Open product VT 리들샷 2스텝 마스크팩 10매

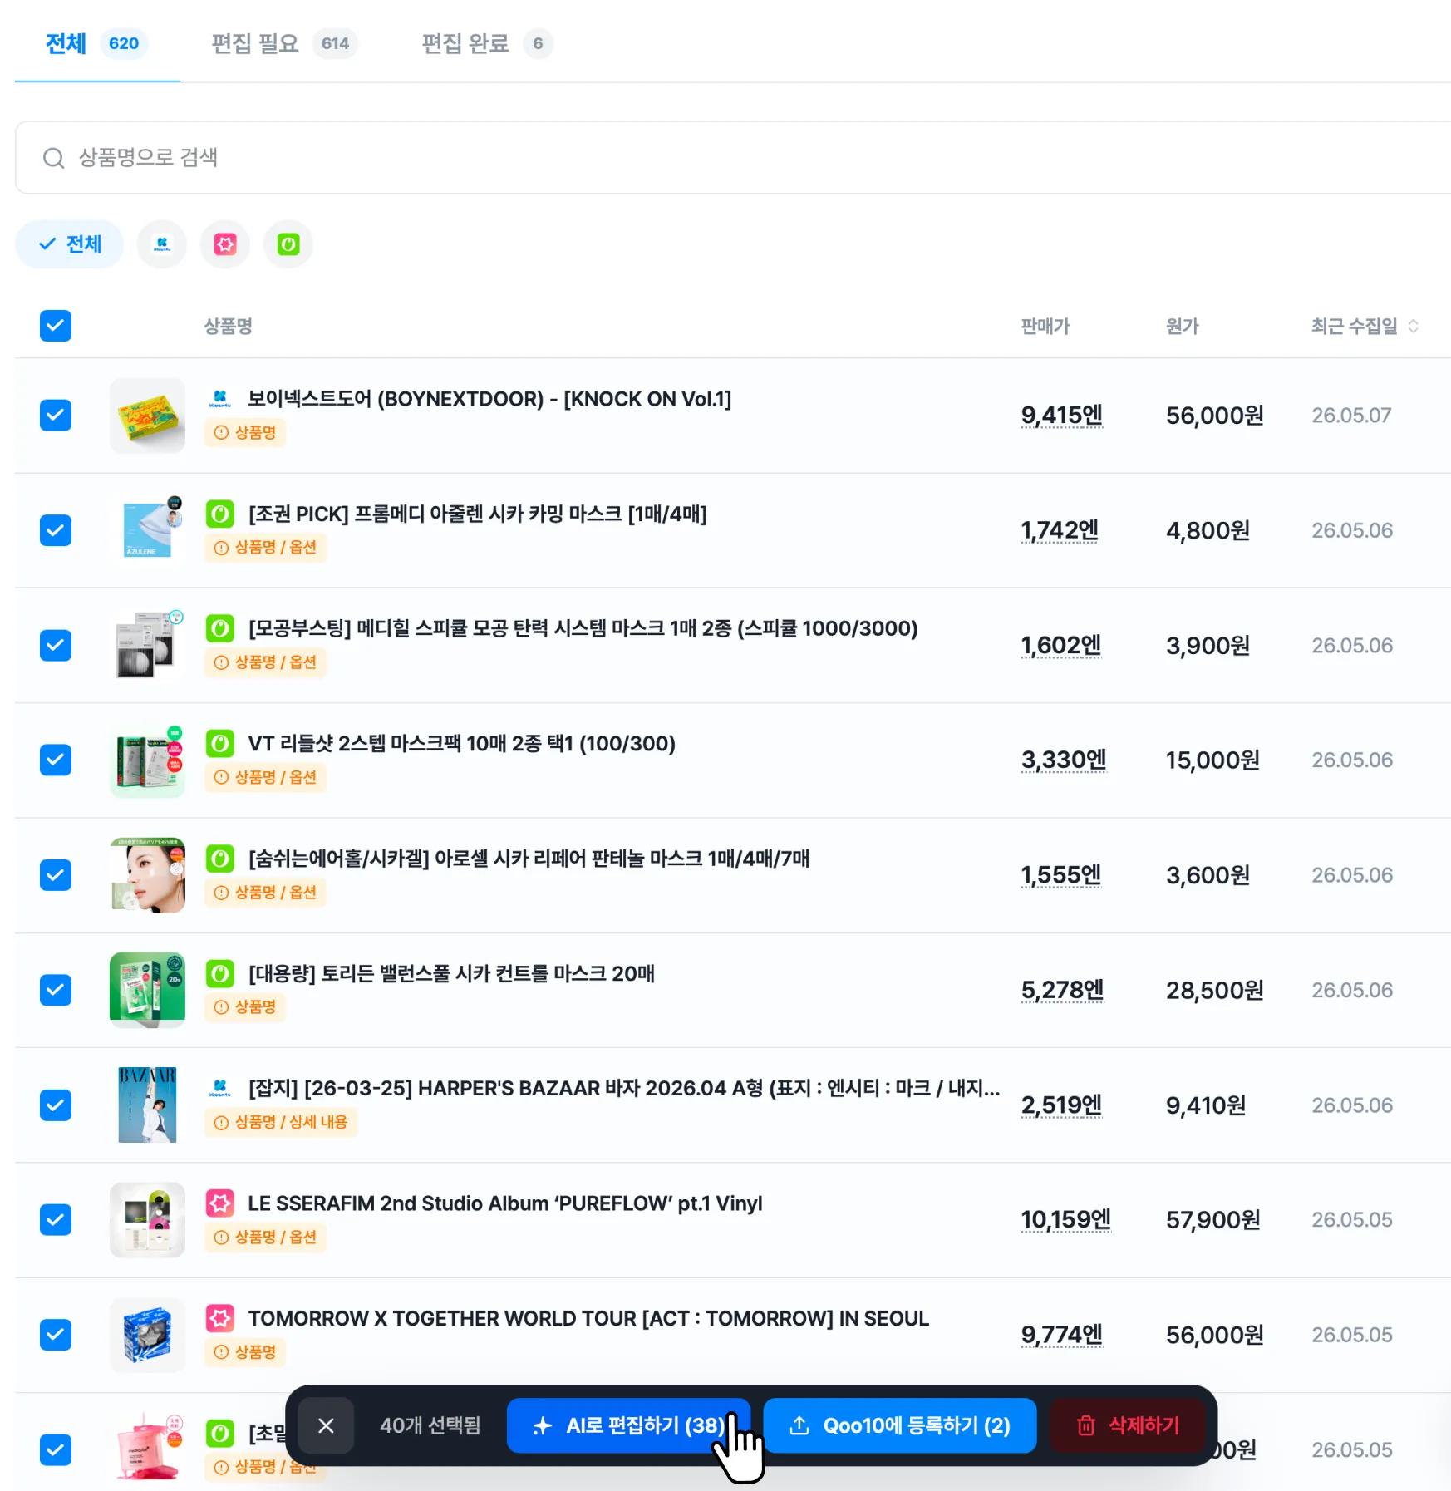pyautogui.click(x=461, y=744)
